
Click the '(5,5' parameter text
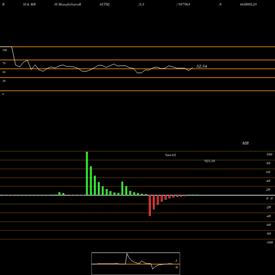[x=141, y=4]
